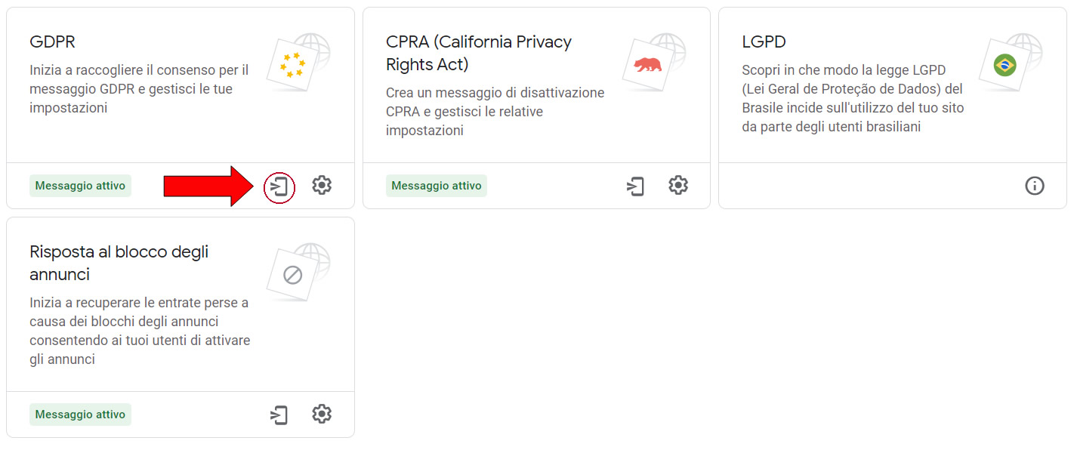Screen dimensions: 1077x450
Task: Click the ad blocking prohibited-sign illustration
Action: 298,273
